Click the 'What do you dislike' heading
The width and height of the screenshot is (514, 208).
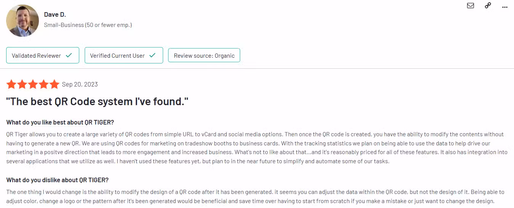pos(57,180)
